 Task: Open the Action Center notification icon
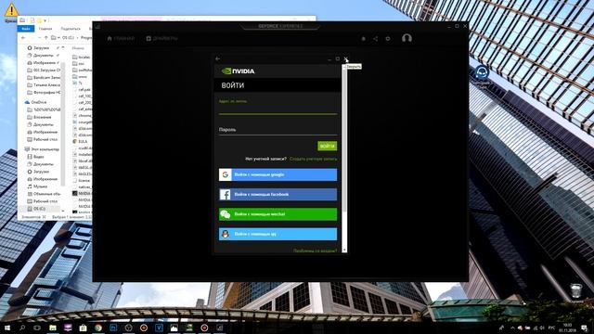point(585,328)
